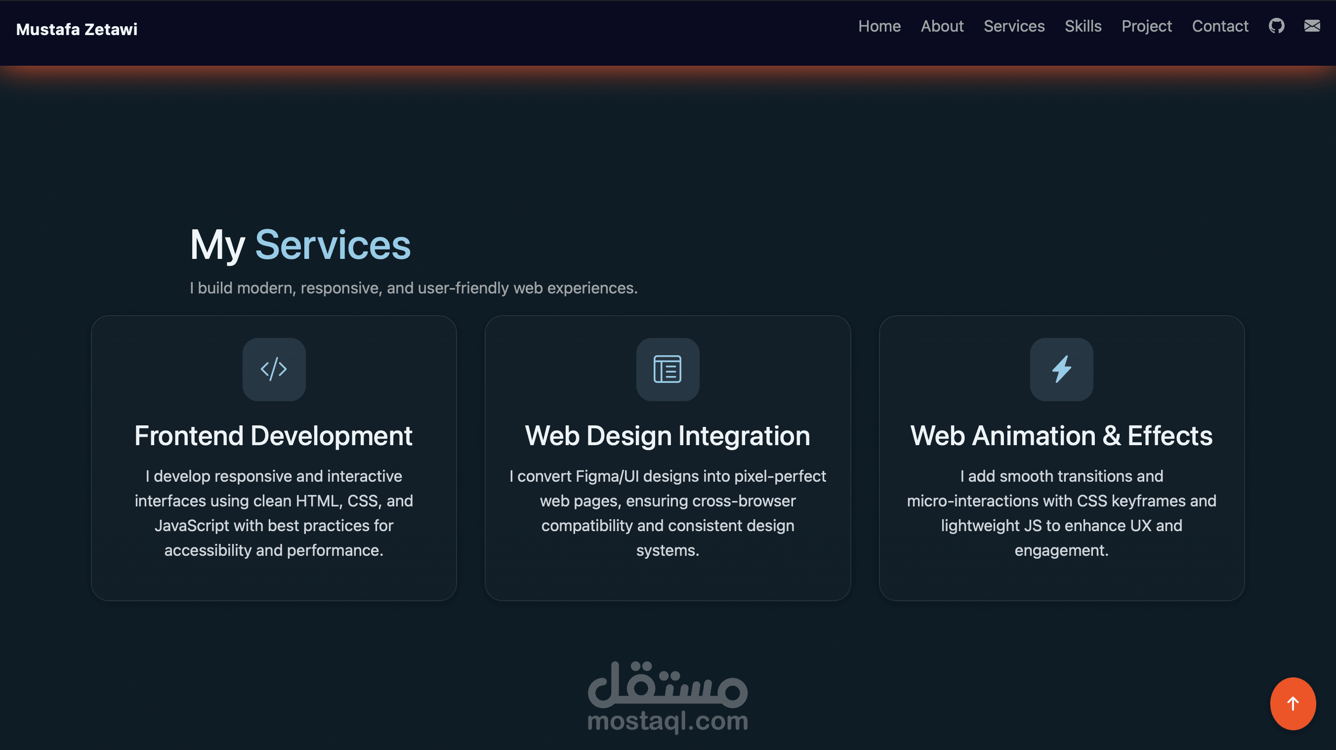Click the Figma/UI designs description text
Viewport: 1336px width, 750px height.
click(668, 512)
